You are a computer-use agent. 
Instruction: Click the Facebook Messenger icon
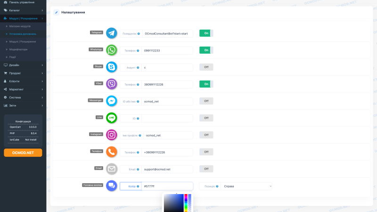[112, 101]
